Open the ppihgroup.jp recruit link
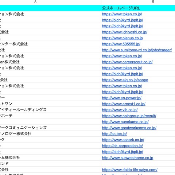Screen dimensions: 175x175 [129, 116]
